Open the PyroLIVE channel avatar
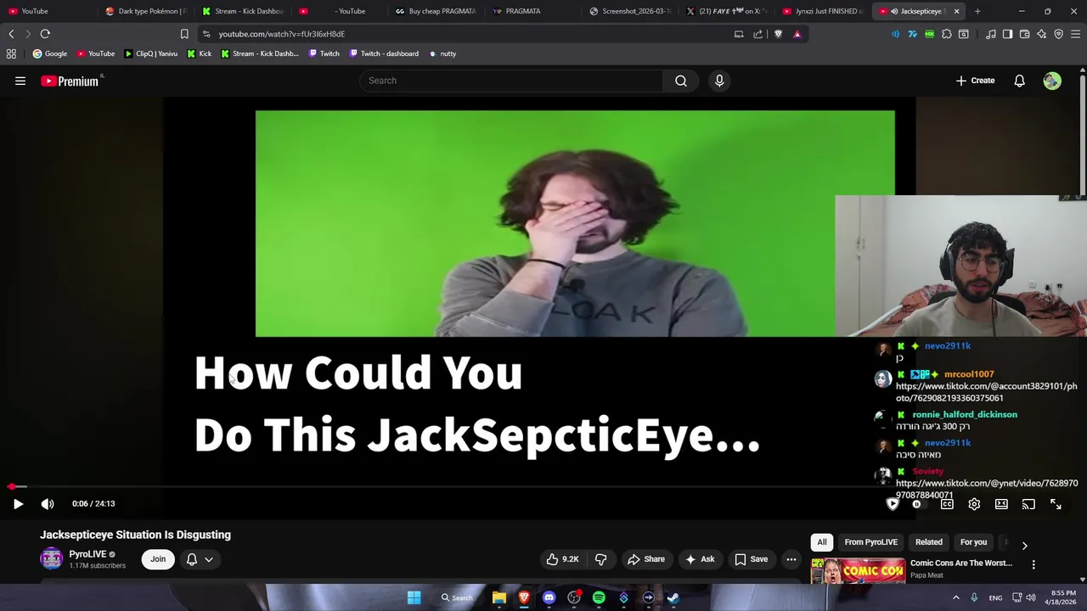This screenshot has height=611, width=1087. [52, 558]
